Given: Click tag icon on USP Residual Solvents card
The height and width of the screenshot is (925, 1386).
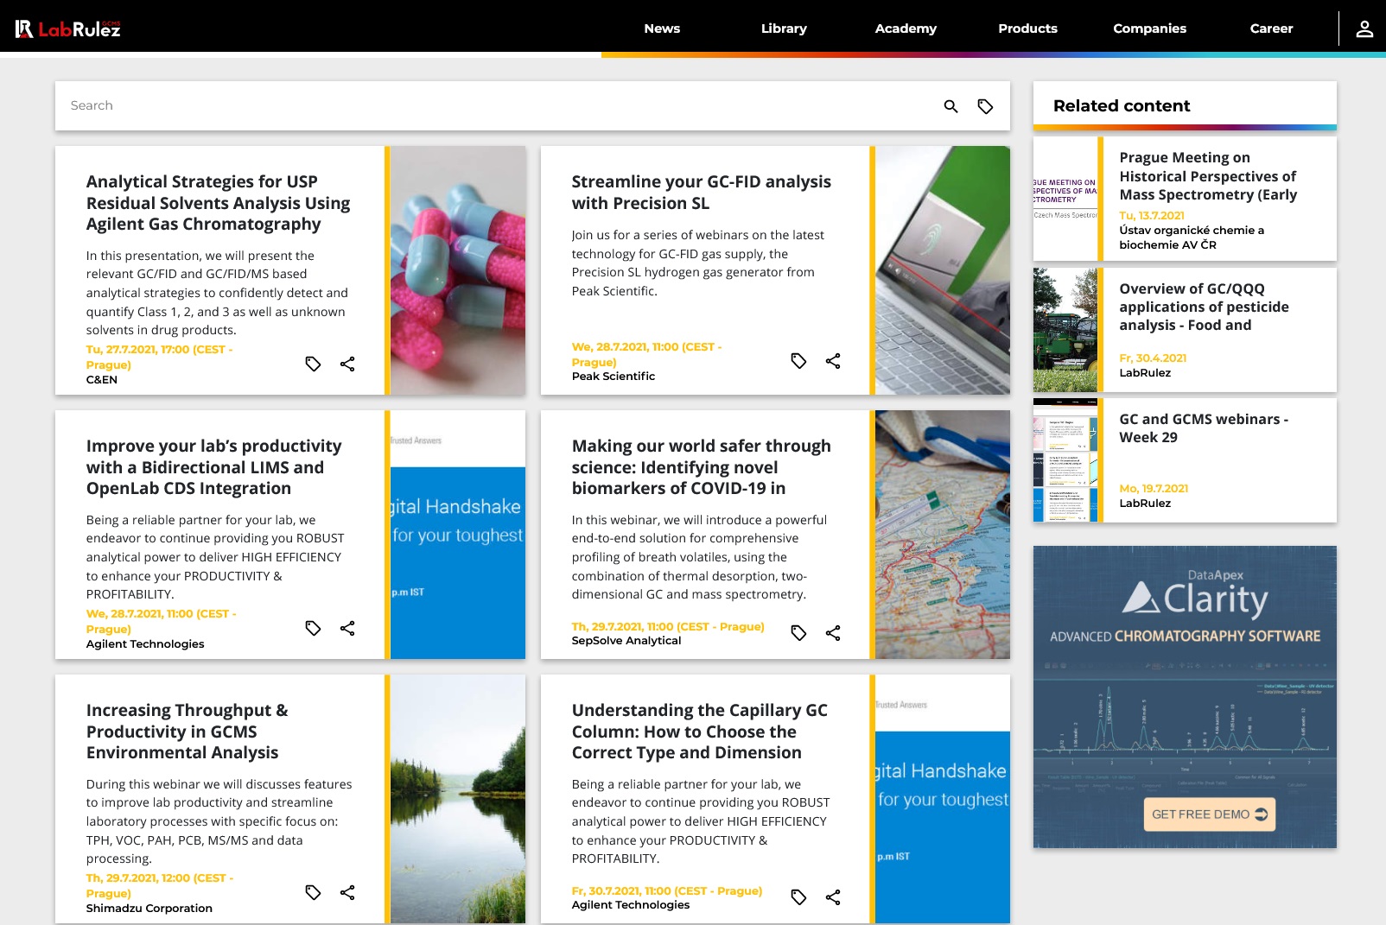Looking at the screenshot, I should [x=313, y=364].
